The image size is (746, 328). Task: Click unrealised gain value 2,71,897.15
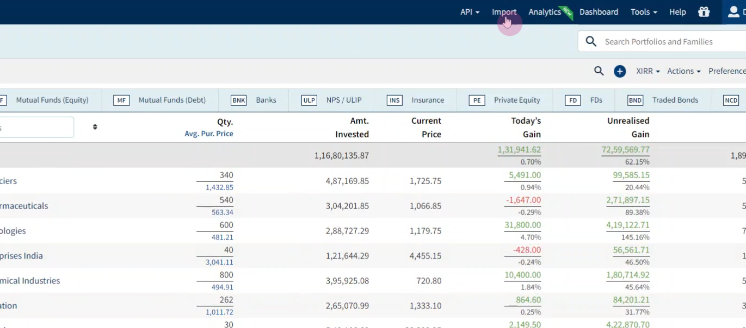click(628, 200)
